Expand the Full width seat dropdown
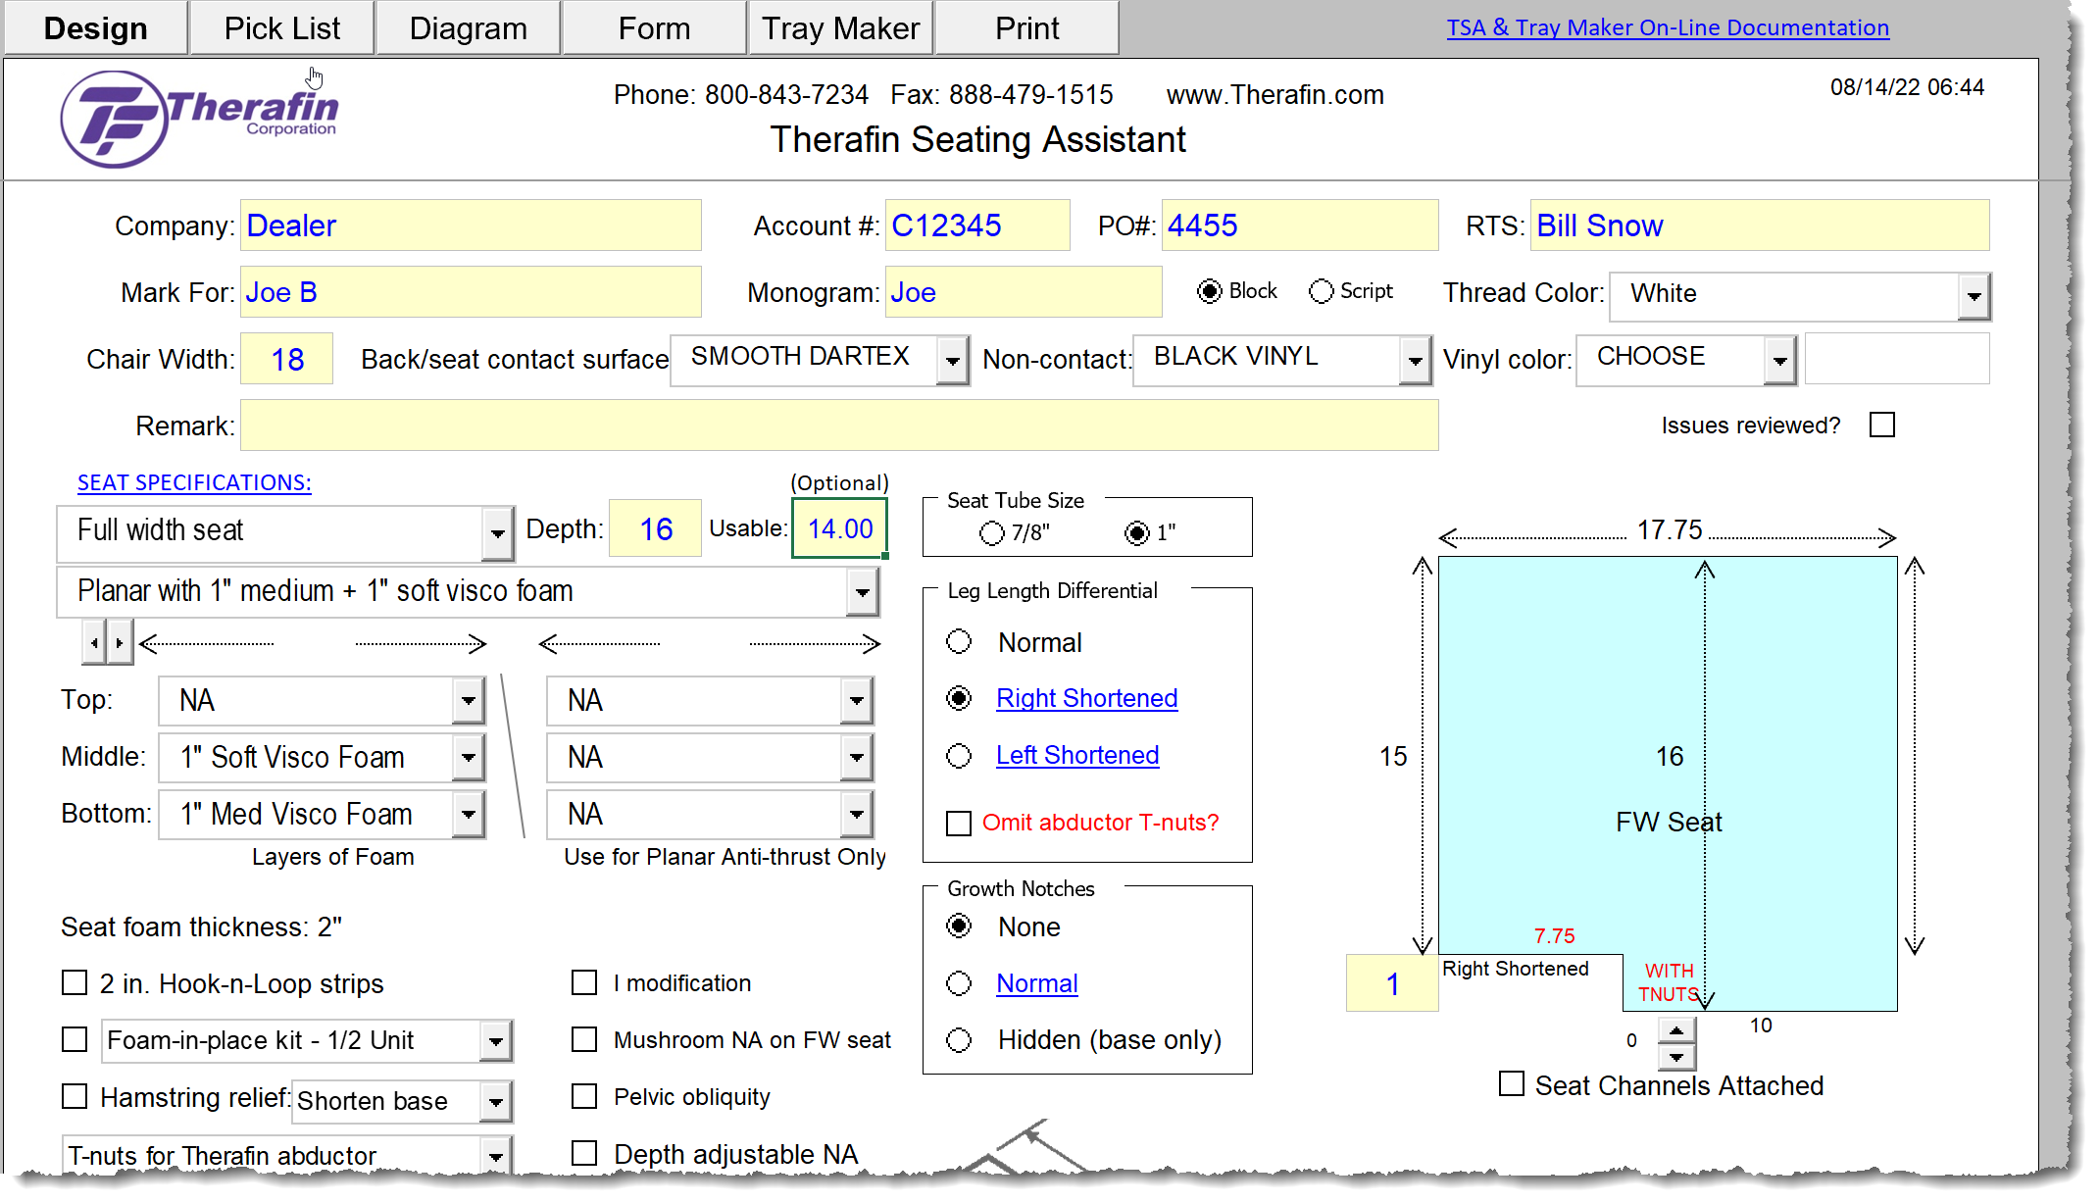 (498, 532)
